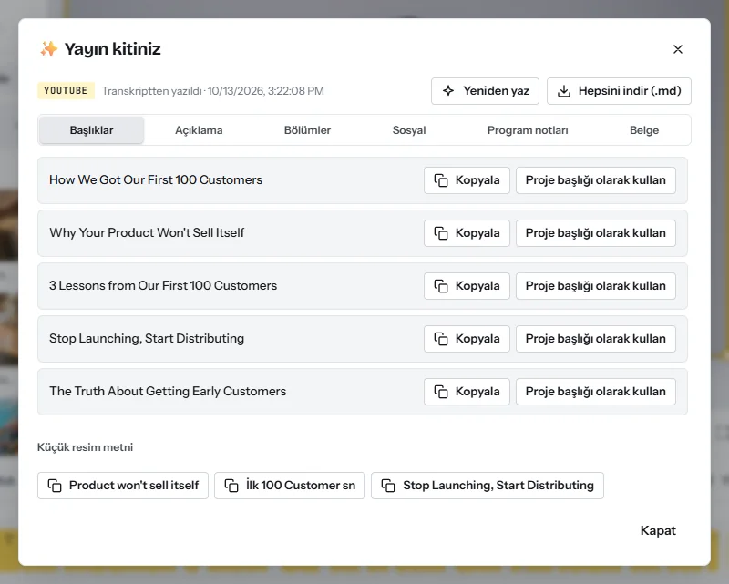Copy "The Truth About Getting Early Customers"
This screenshot has width=729, height=584.
tap(467, 392)
